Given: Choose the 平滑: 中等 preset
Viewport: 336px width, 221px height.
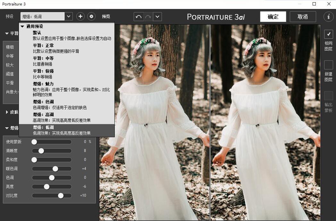Looking at the screenshot, I should tap(67, 61).
